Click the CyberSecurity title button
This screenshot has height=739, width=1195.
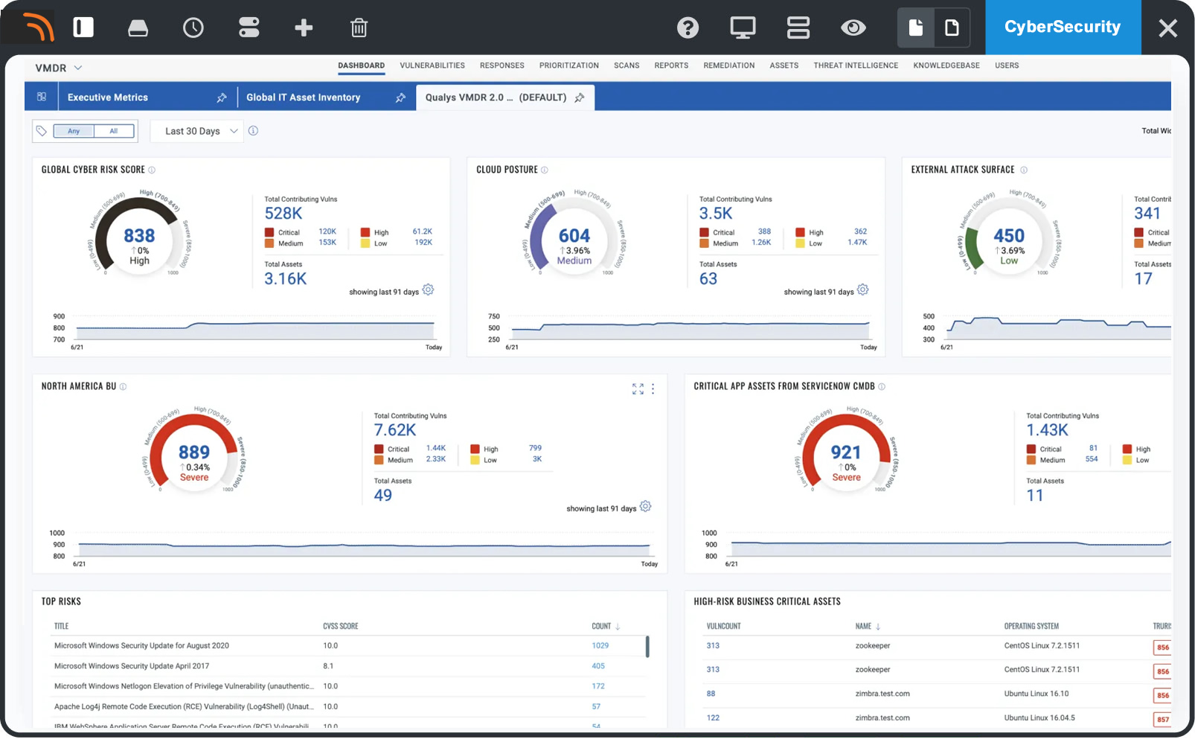coord(1063,27)
